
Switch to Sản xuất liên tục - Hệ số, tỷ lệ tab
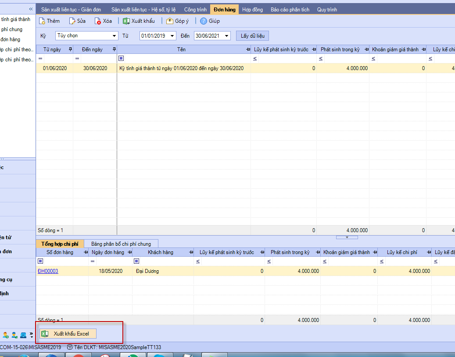[143, 10]
